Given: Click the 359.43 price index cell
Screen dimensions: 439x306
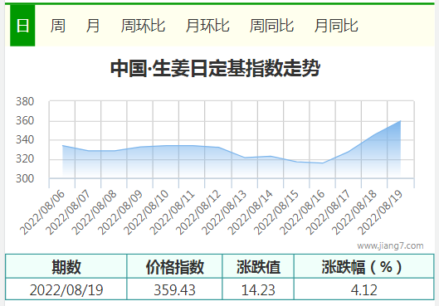Looking at the screenshot, I should [x=174, y=289].
